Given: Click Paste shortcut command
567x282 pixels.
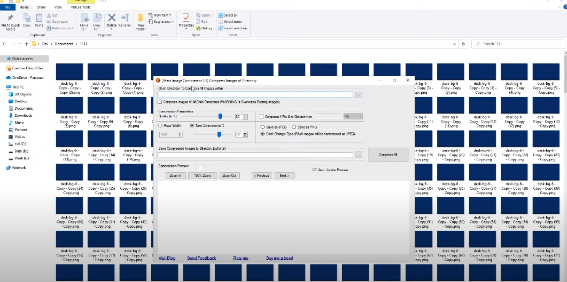Looking at the screenshot, I should [60, 28].
